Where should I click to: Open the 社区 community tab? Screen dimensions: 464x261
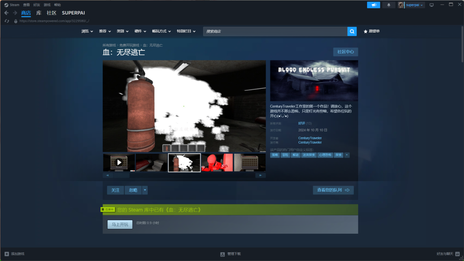click(52, 13)
